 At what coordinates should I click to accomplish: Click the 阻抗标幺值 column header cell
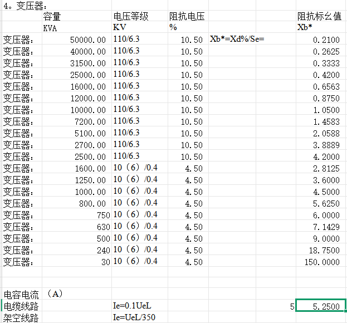[320, 17]
